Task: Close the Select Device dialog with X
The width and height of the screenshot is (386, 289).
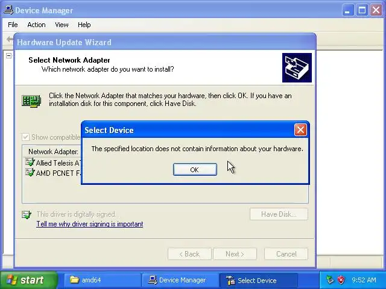Action: pos(300,130)
